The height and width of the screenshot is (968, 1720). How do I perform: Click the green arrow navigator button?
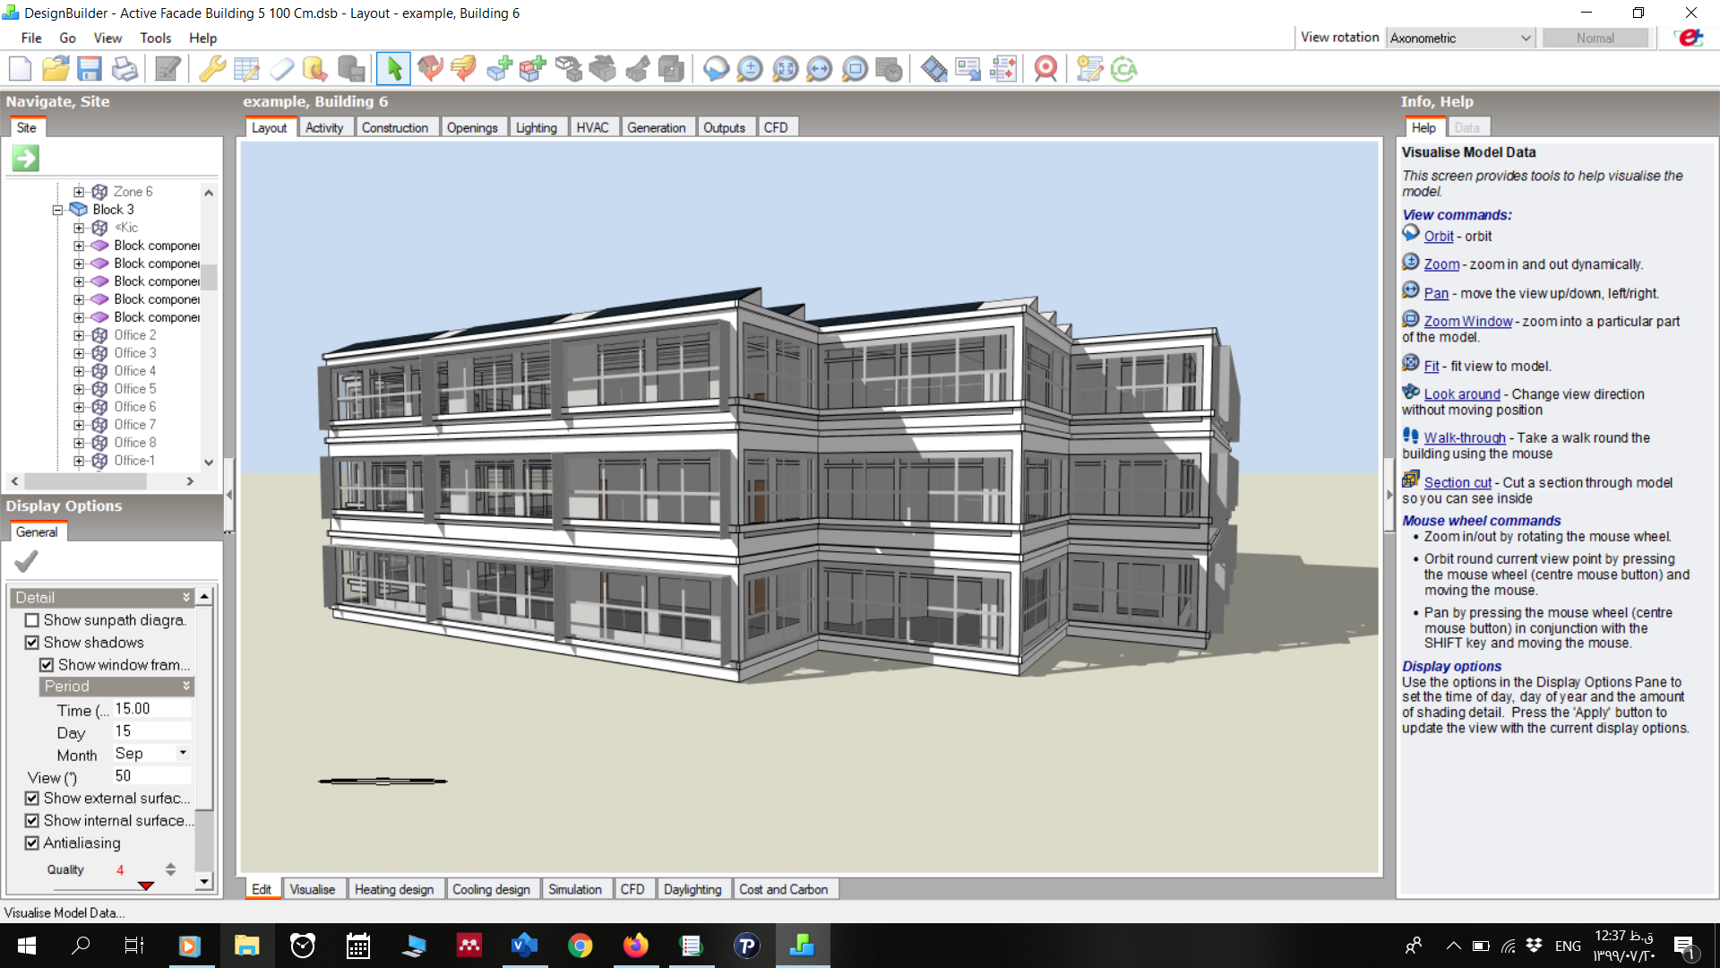coord(25,159)
